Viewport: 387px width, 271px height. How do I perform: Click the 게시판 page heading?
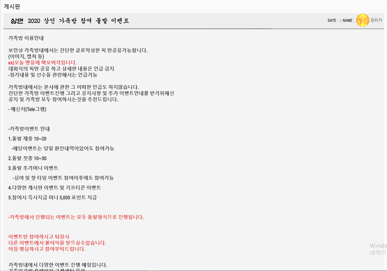click(12, 6)
